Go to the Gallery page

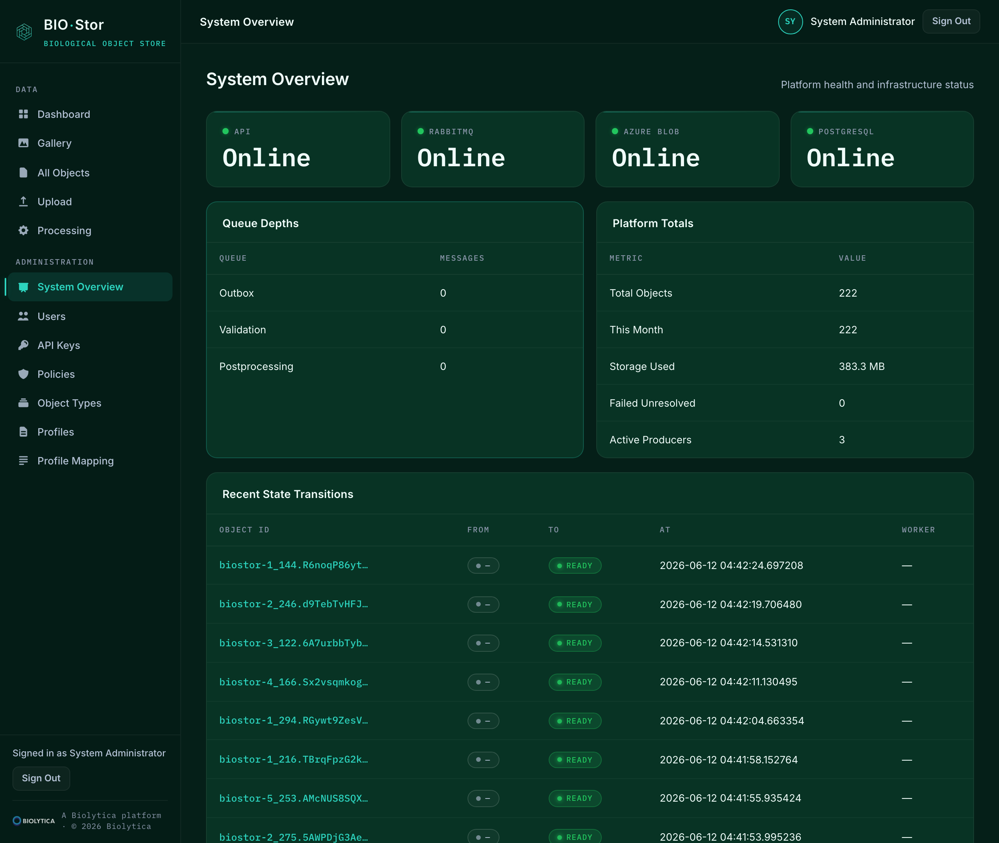(90, 143)
